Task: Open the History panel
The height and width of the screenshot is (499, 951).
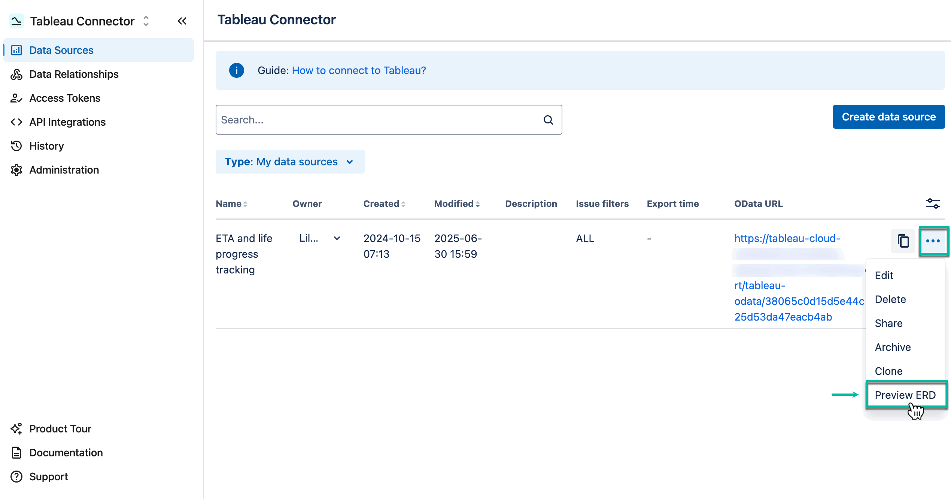Action: tap(46, 146)
